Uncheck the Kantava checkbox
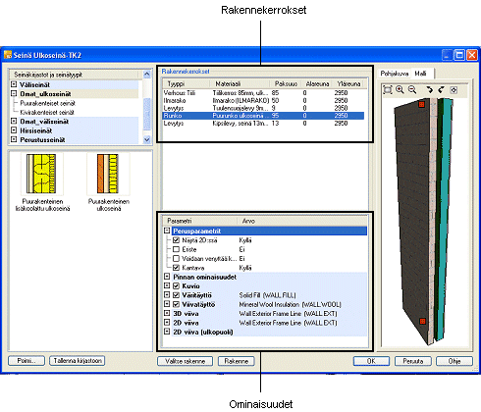The image size is (481, 412). point(176,268)
